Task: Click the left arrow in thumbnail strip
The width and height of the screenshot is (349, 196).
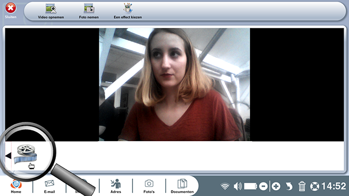Action: point(8,156)
